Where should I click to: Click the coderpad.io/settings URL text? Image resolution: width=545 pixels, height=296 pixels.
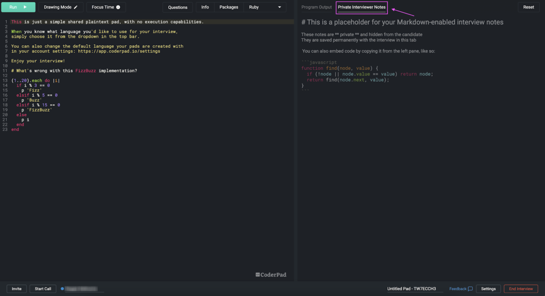click(x=119, y=51)
